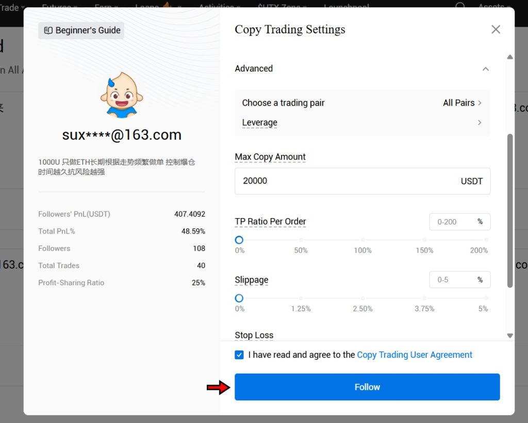The image size is (528, 423).
Task: Click the down arrow on the dialog scrollbar
Action: coord(510,336)
